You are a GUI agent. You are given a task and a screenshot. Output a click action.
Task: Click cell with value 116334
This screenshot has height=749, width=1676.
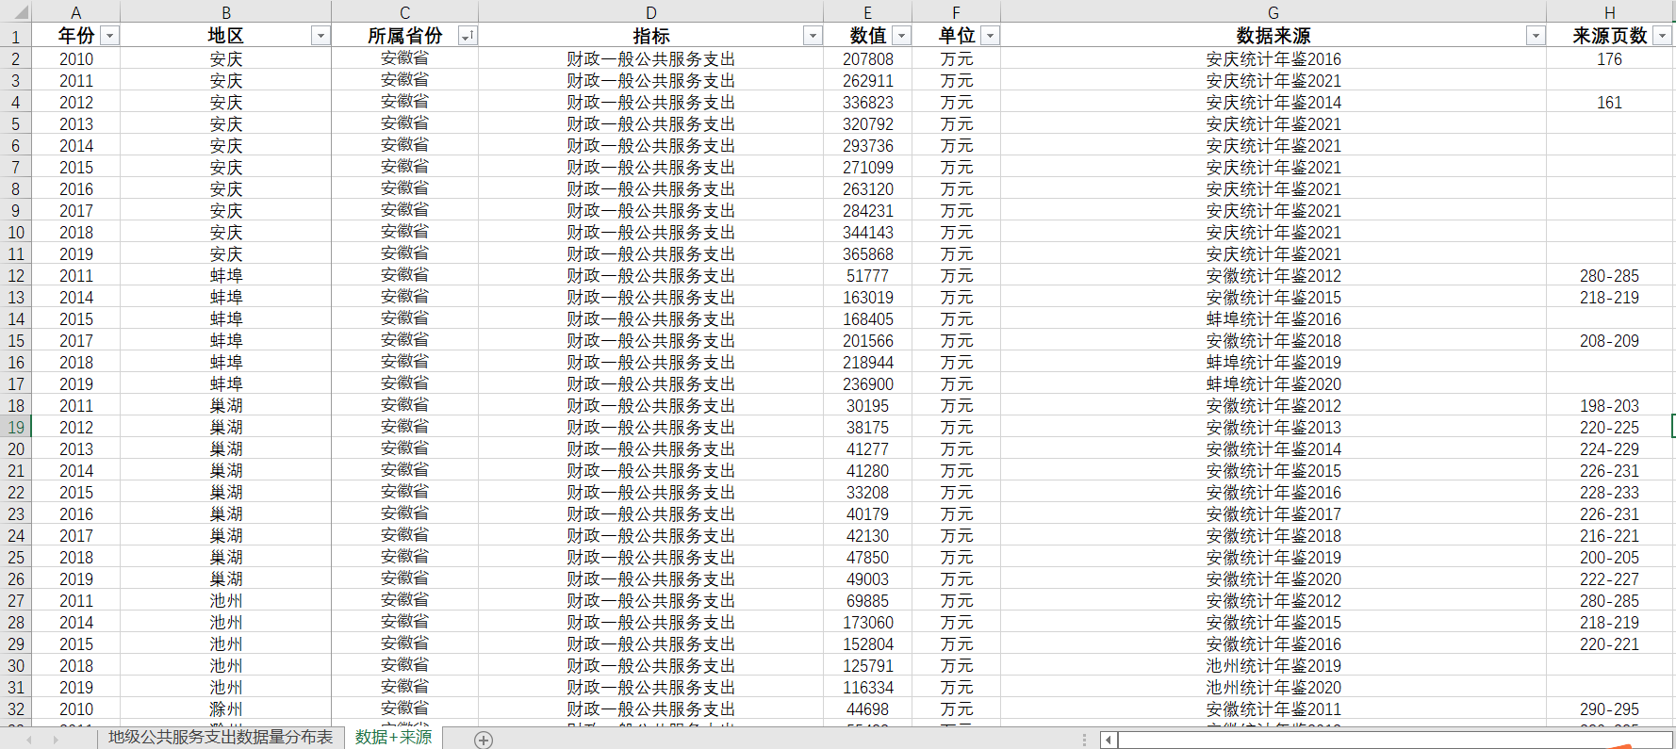868,688
